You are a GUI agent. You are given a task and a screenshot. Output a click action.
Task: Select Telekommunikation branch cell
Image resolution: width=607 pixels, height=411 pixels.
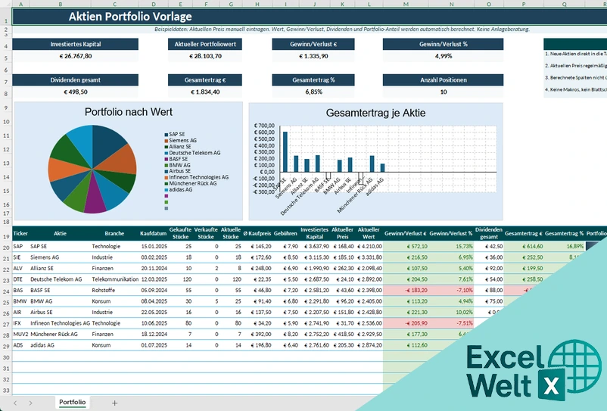115,279
